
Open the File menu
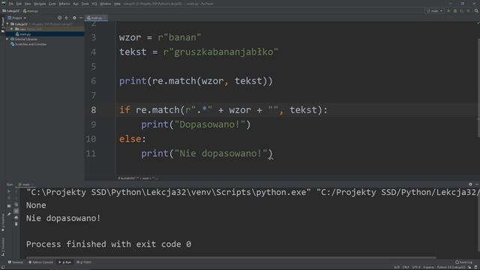tap(11, 4)
